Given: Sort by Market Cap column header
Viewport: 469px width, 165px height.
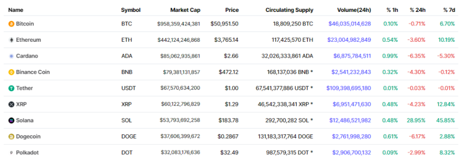Looking at the screenshot, I should tap(185, 10).
